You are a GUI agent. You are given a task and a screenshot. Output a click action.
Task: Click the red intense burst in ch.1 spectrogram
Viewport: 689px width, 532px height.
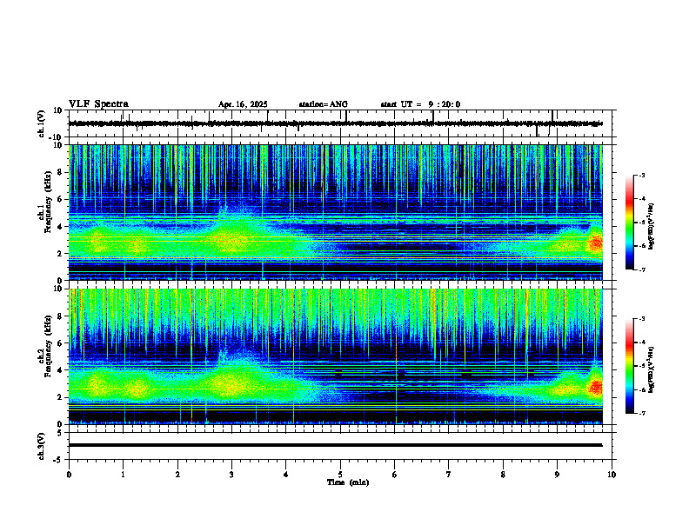click(596, 243)
